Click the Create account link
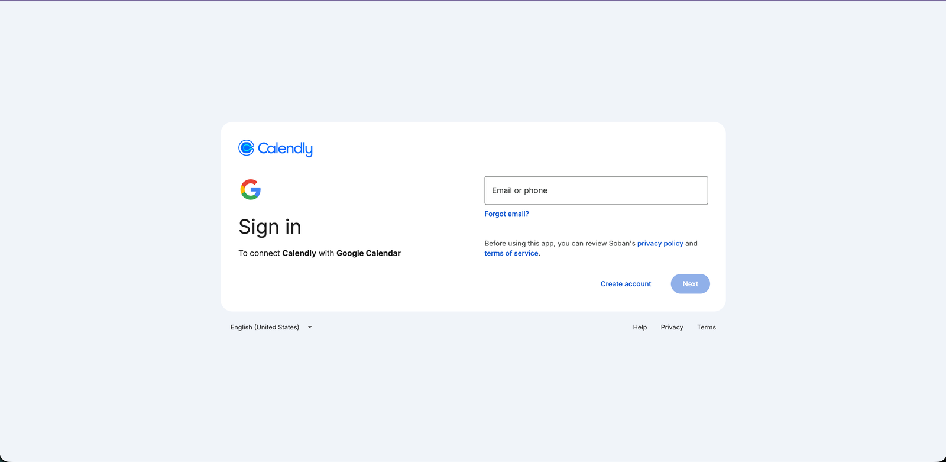The image size is (946, 462). click(625, 283)
